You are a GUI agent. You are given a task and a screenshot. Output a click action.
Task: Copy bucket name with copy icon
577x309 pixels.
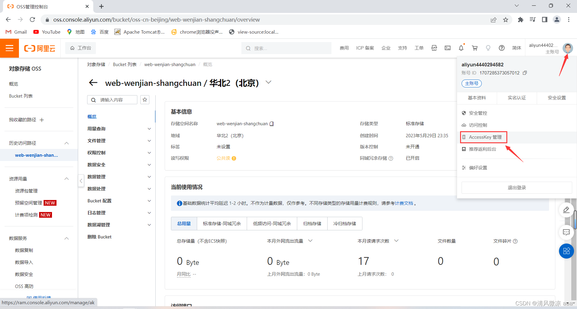272,124
